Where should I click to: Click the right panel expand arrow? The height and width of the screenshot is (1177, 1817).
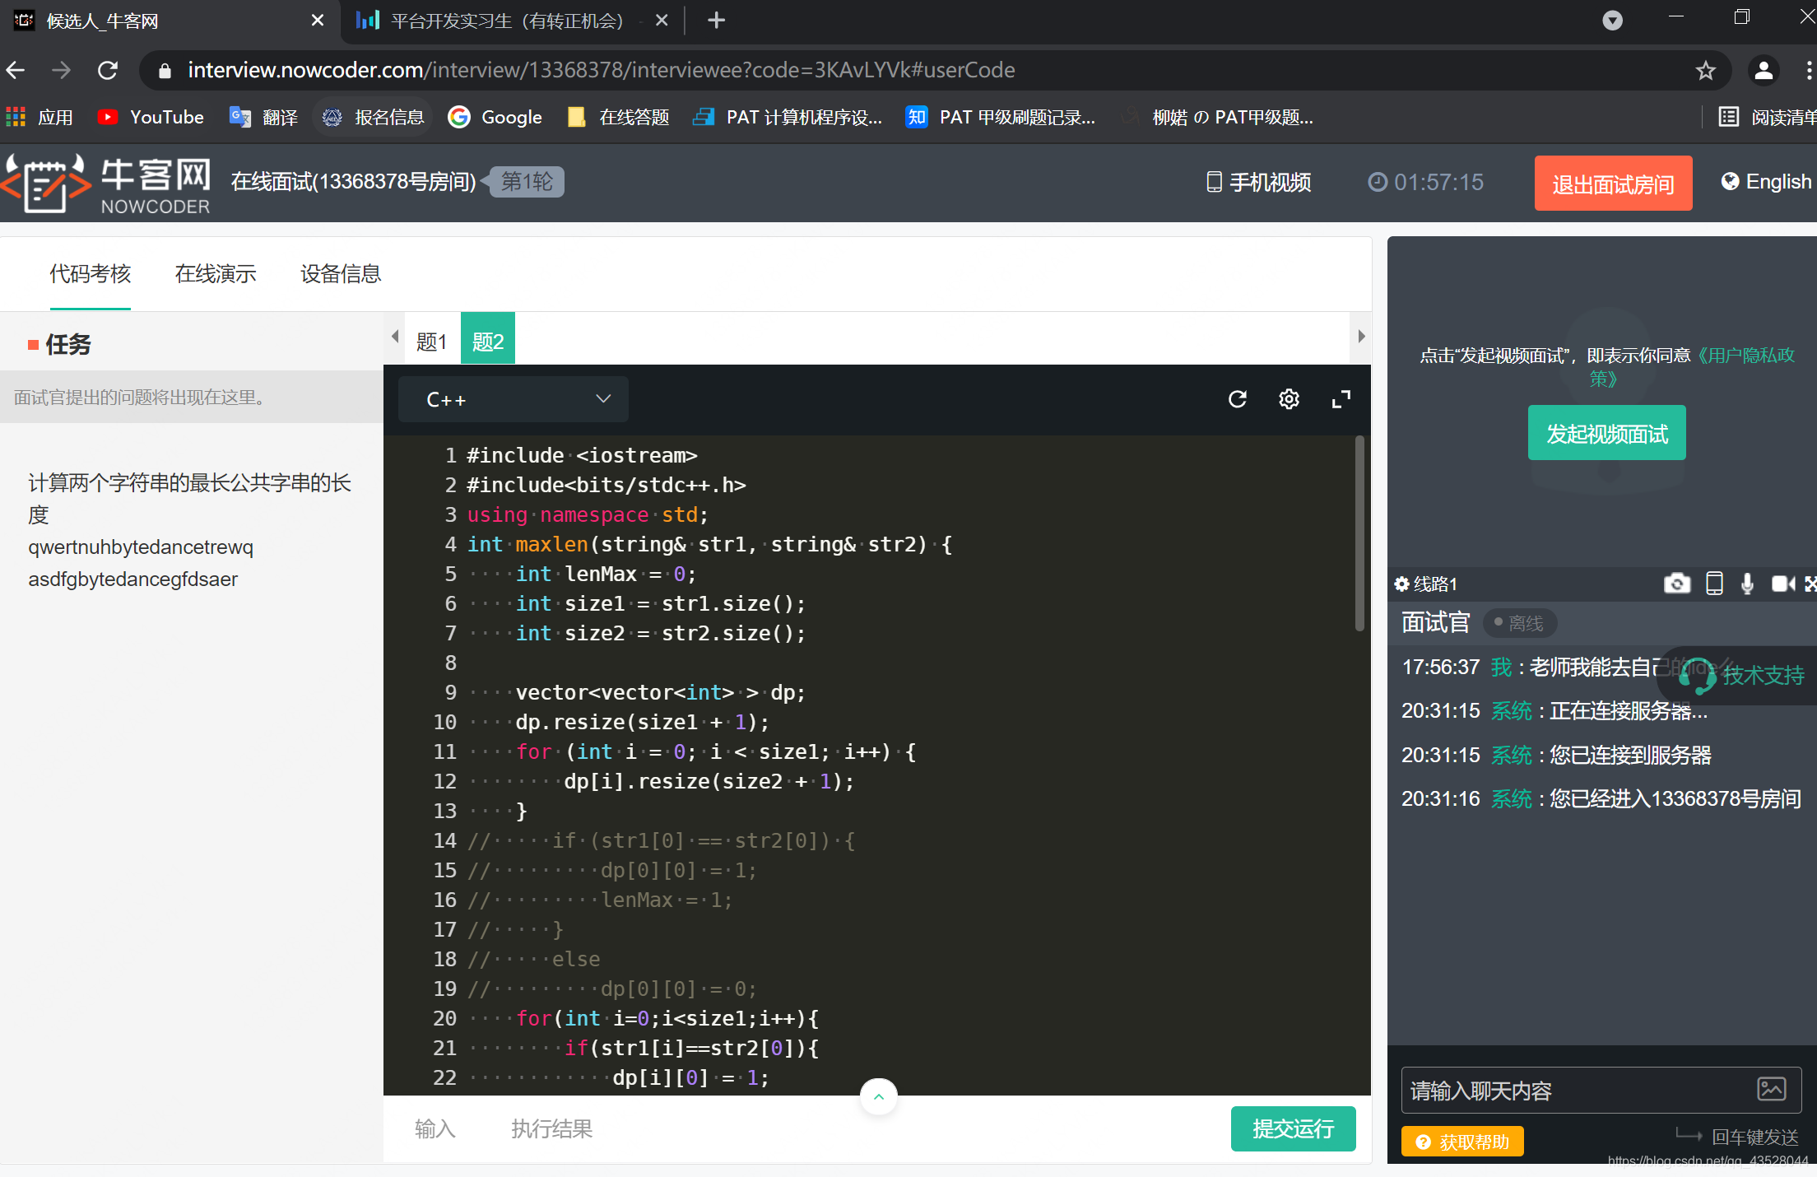[1360, 342]
